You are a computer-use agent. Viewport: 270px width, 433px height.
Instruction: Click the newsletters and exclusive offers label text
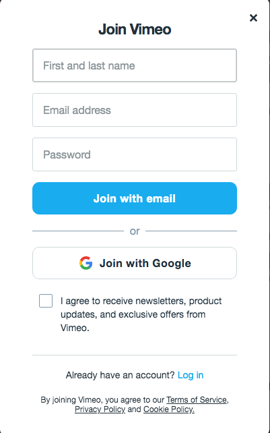pos(141,314)
